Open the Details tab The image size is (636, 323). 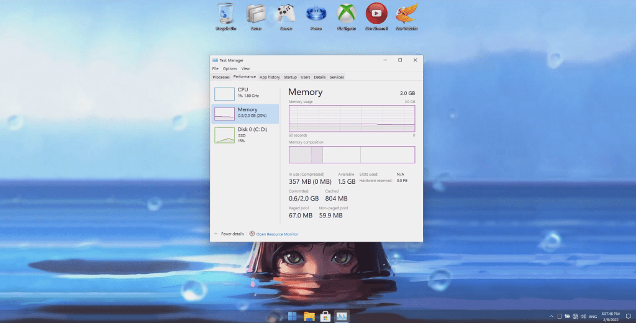(x=320, y=77)
